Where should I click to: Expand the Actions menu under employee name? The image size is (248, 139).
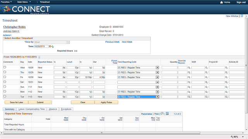click(x=7, y=35)
